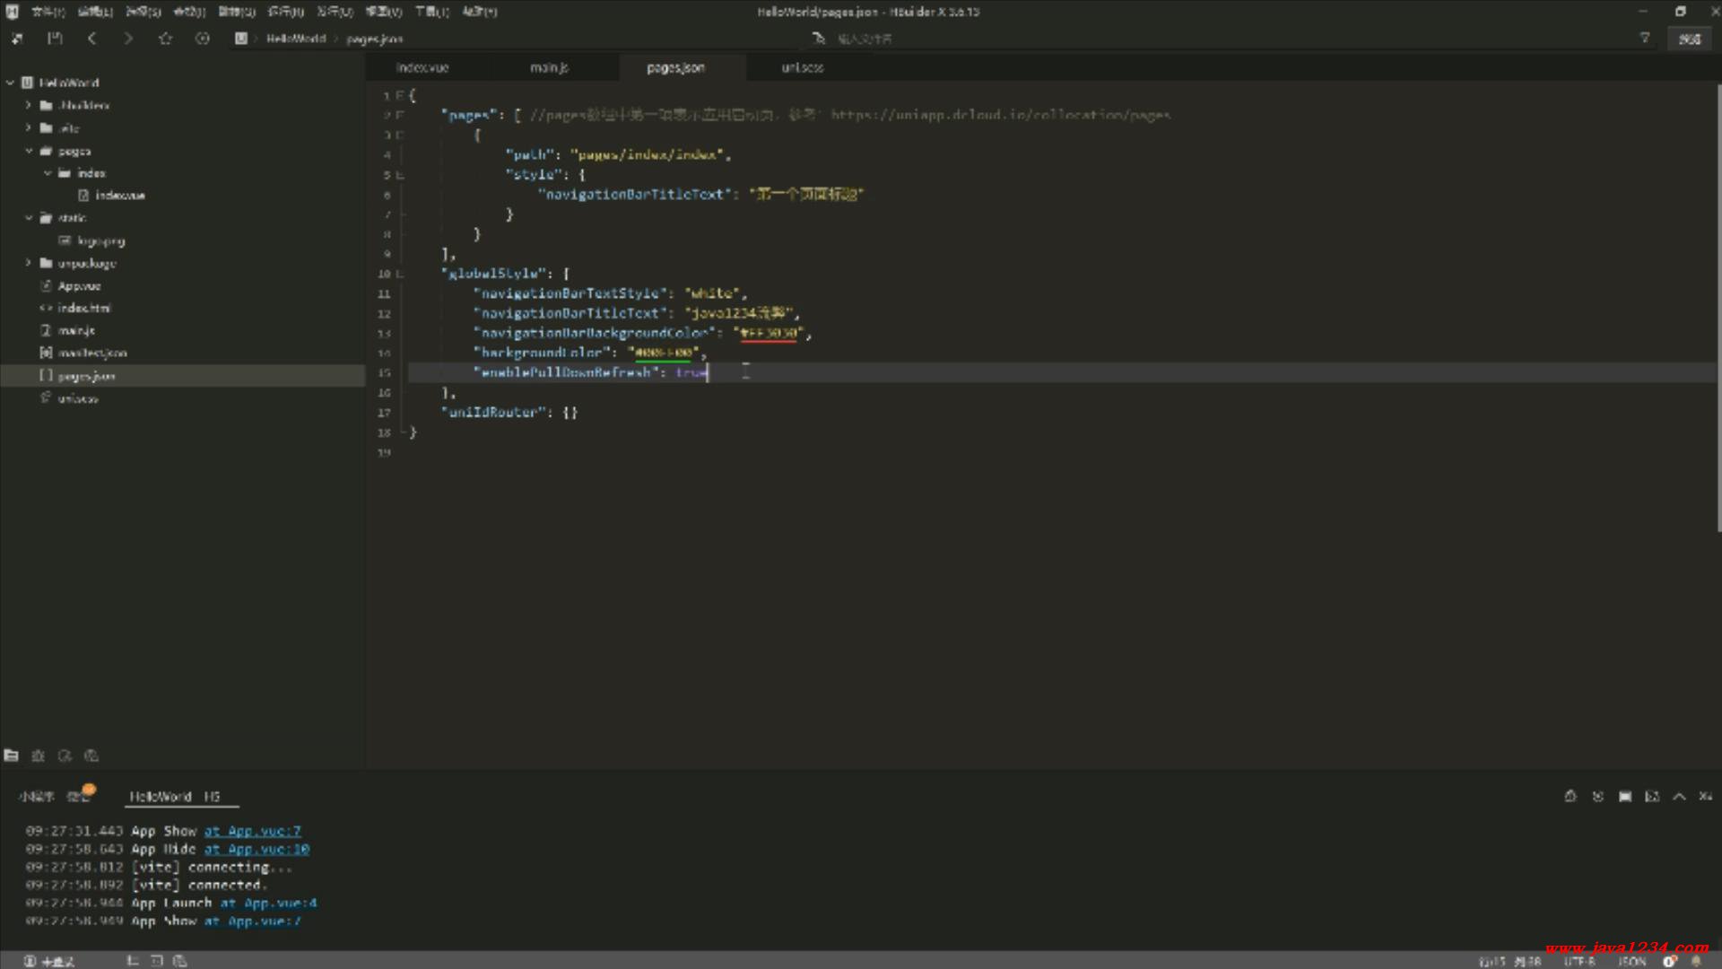The width and height of the screenshot is (1722, 969).
Task: Expand the unpackage folder
Action: point(28,263)
